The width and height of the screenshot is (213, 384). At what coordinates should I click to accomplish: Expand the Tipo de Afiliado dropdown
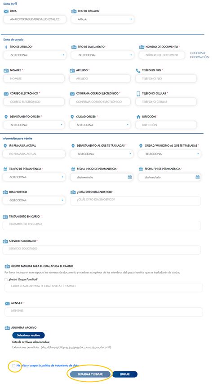[x=35, y=55]
